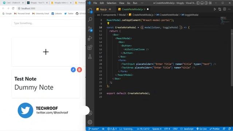Screen dimensions: 233x131
Task: Open the File menu
Action: [95, 3]
